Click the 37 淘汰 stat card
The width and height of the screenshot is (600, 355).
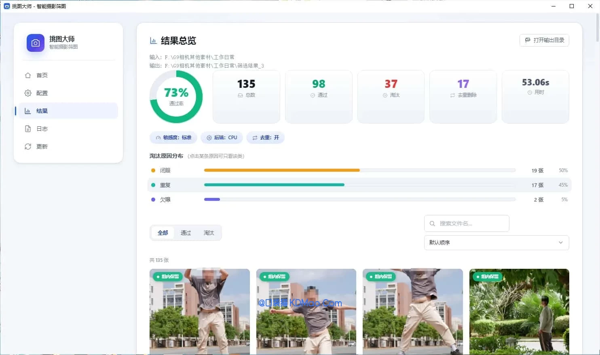pos(391,97)
